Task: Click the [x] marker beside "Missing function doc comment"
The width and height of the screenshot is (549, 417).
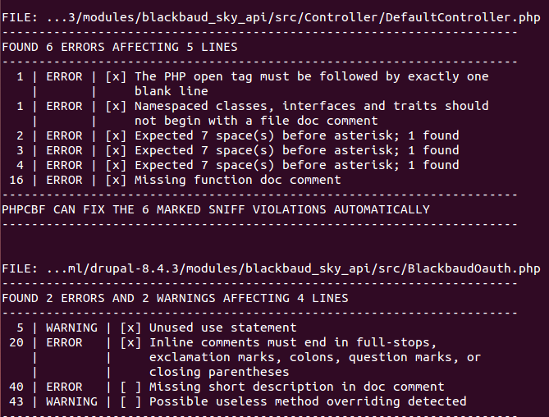Action: 116,180
